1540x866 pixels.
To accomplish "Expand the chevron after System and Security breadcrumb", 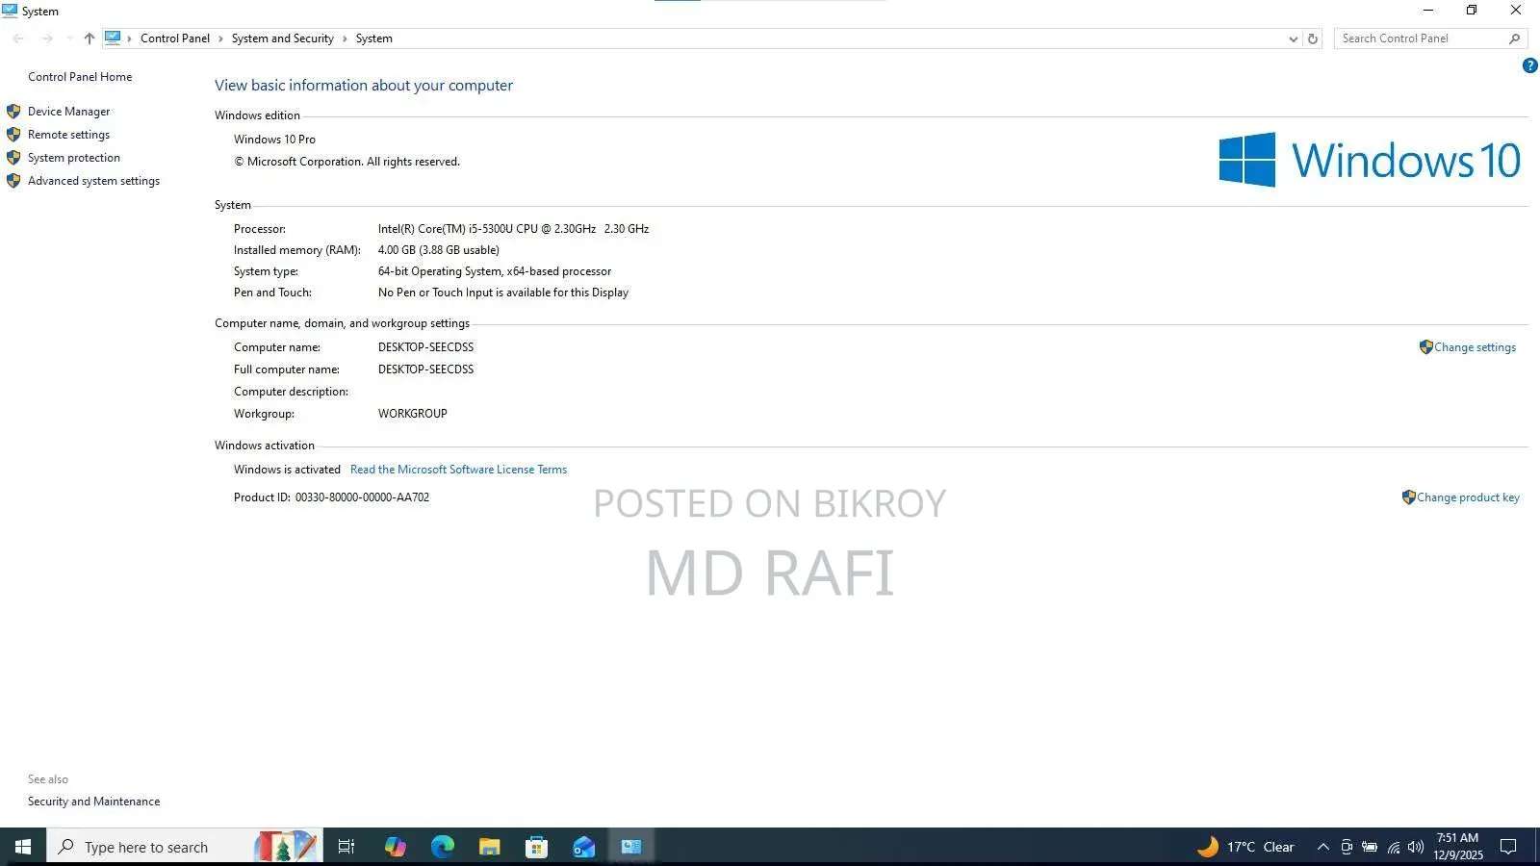I will coord(345,38).
